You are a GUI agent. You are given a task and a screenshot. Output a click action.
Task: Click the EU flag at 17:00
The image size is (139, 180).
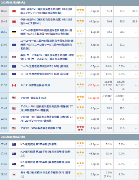14,45
